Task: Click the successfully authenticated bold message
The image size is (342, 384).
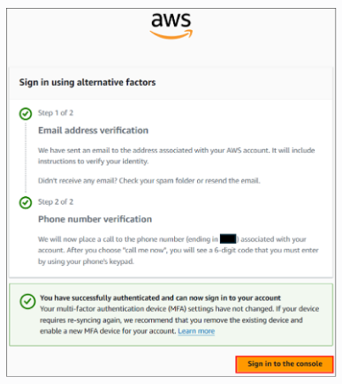Action: click(x=160, y=297)
